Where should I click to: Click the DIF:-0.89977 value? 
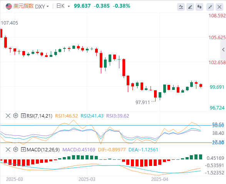(x=112, y=150)
